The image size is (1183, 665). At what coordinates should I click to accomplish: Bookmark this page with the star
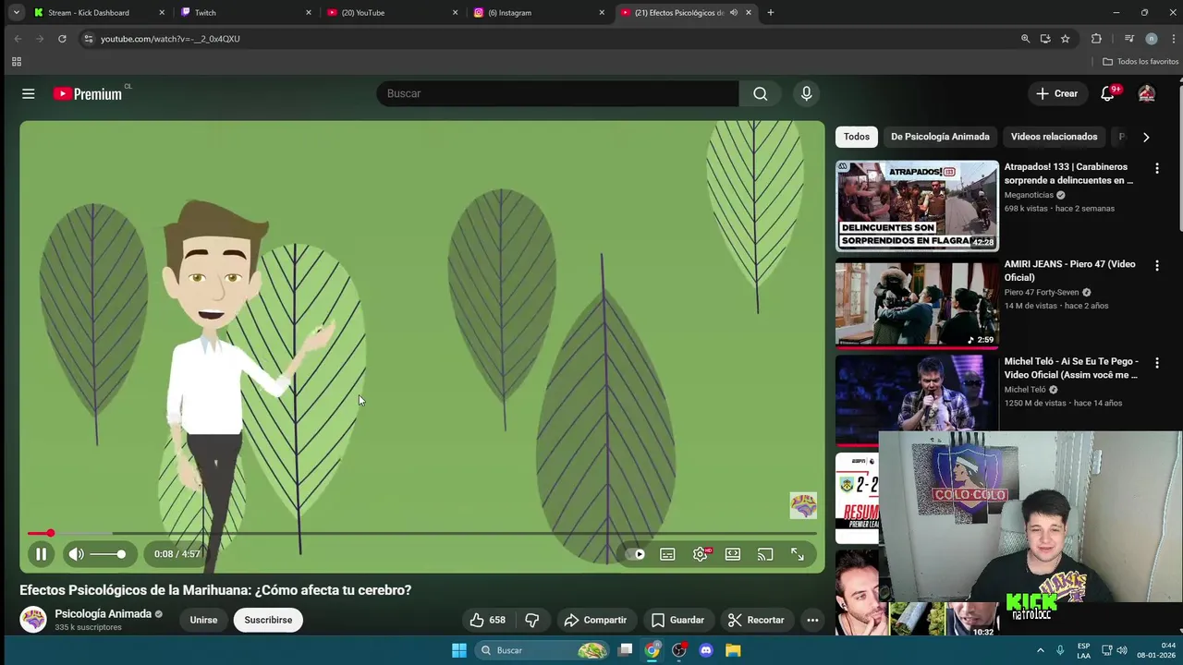coord(1066,39)
